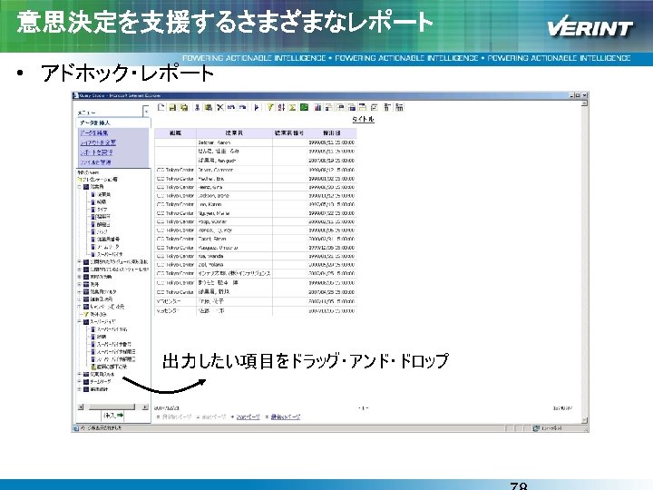Expand the チームリーダ folder node

click(x=79, y=382)
